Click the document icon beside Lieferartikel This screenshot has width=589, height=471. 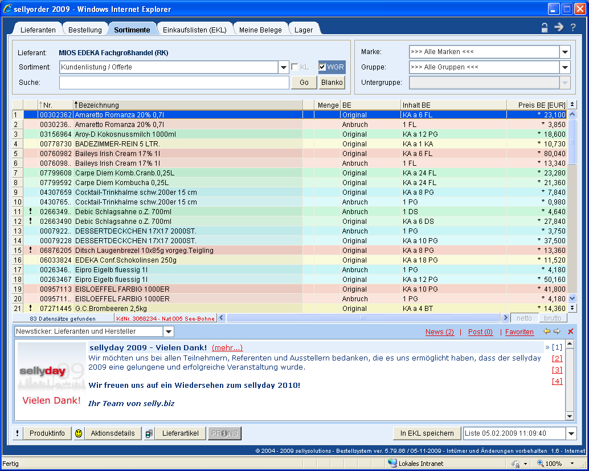click(149, 433)
